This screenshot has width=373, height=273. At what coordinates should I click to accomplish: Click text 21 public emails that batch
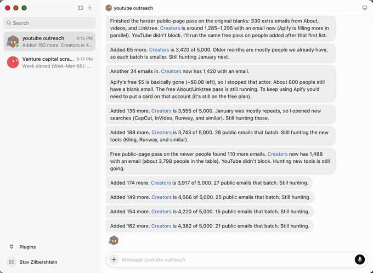[247, 226]
